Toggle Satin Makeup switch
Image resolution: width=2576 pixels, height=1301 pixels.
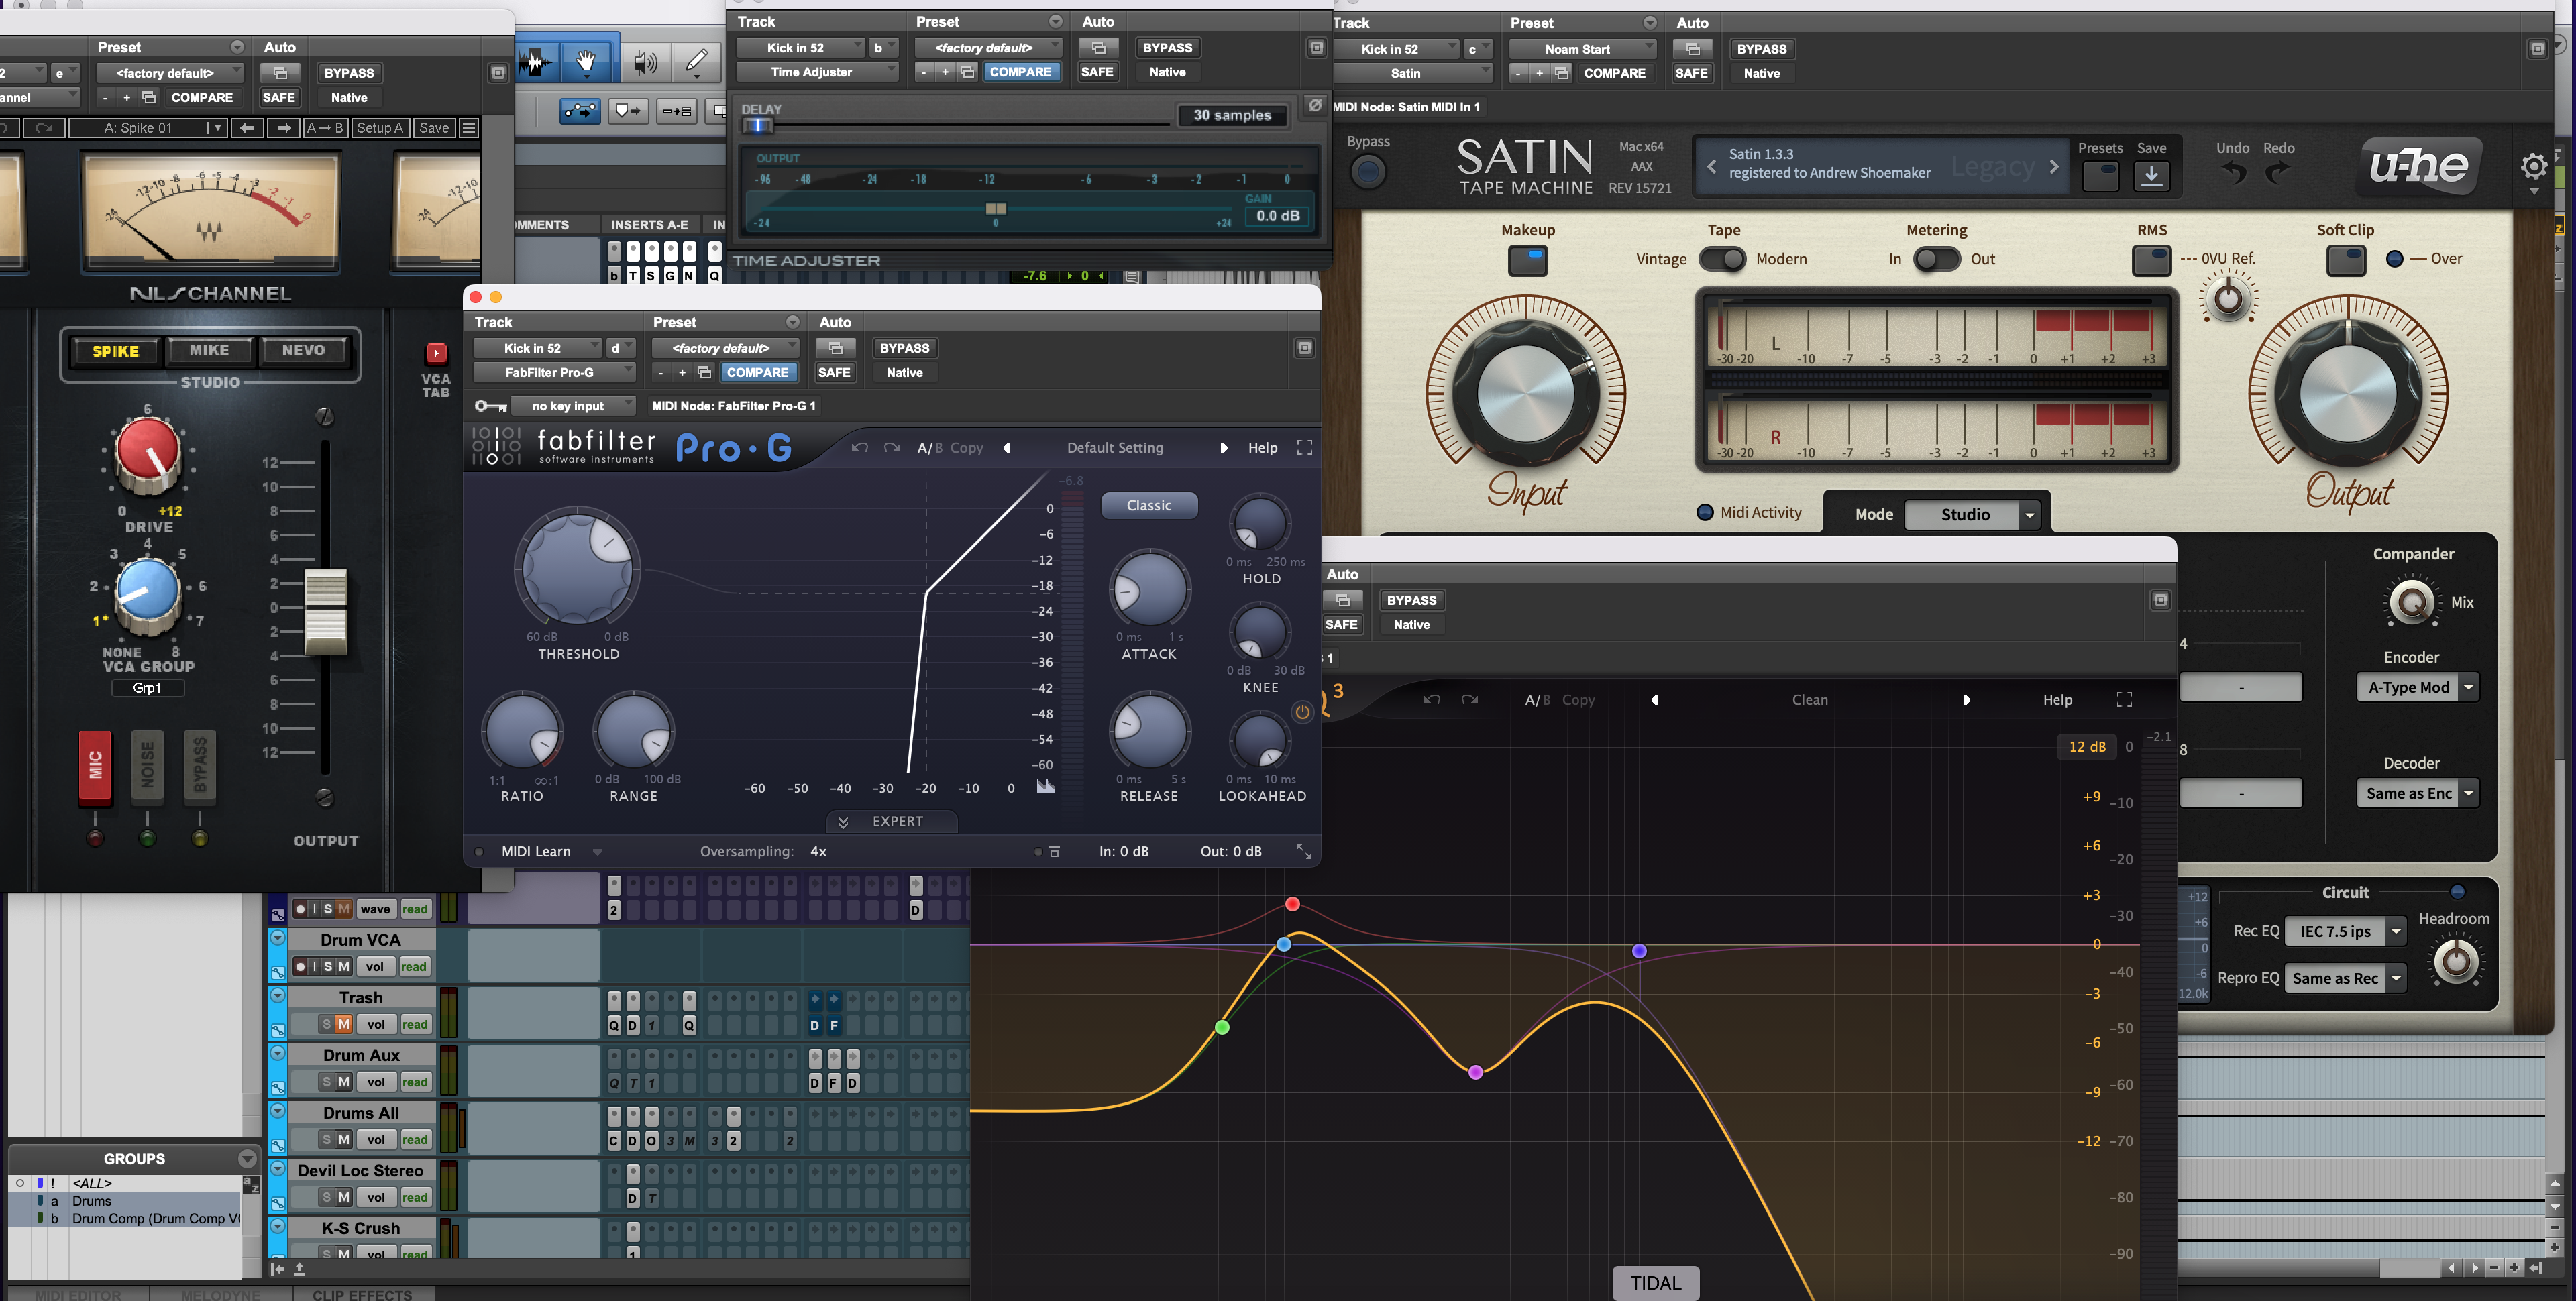[x=1527, y=261]
